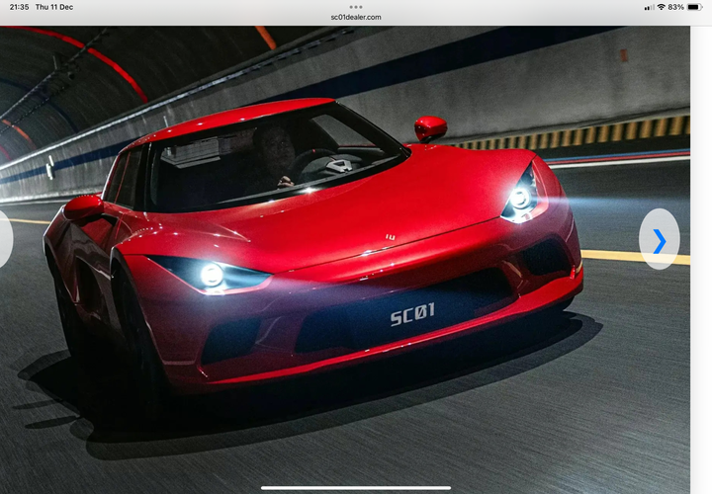Click the side mirror on car roofline
Screen dimensions: 712x494
[430, 128]
